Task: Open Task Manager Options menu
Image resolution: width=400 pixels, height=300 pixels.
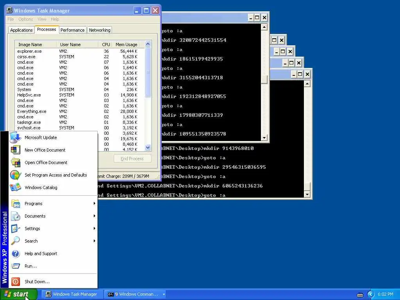Action: point(26,19)
